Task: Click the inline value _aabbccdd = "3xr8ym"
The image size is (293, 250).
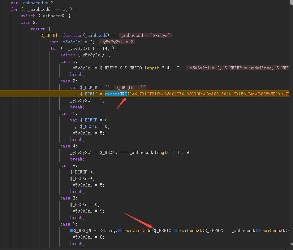Action: [145, 35]
